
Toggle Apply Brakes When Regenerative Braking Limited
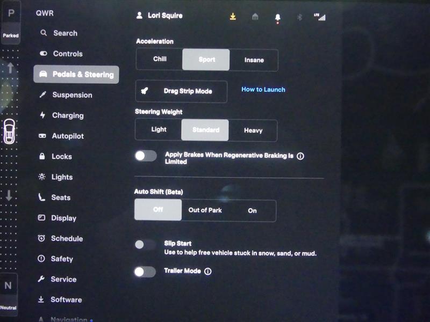click(x=146, y=156)
